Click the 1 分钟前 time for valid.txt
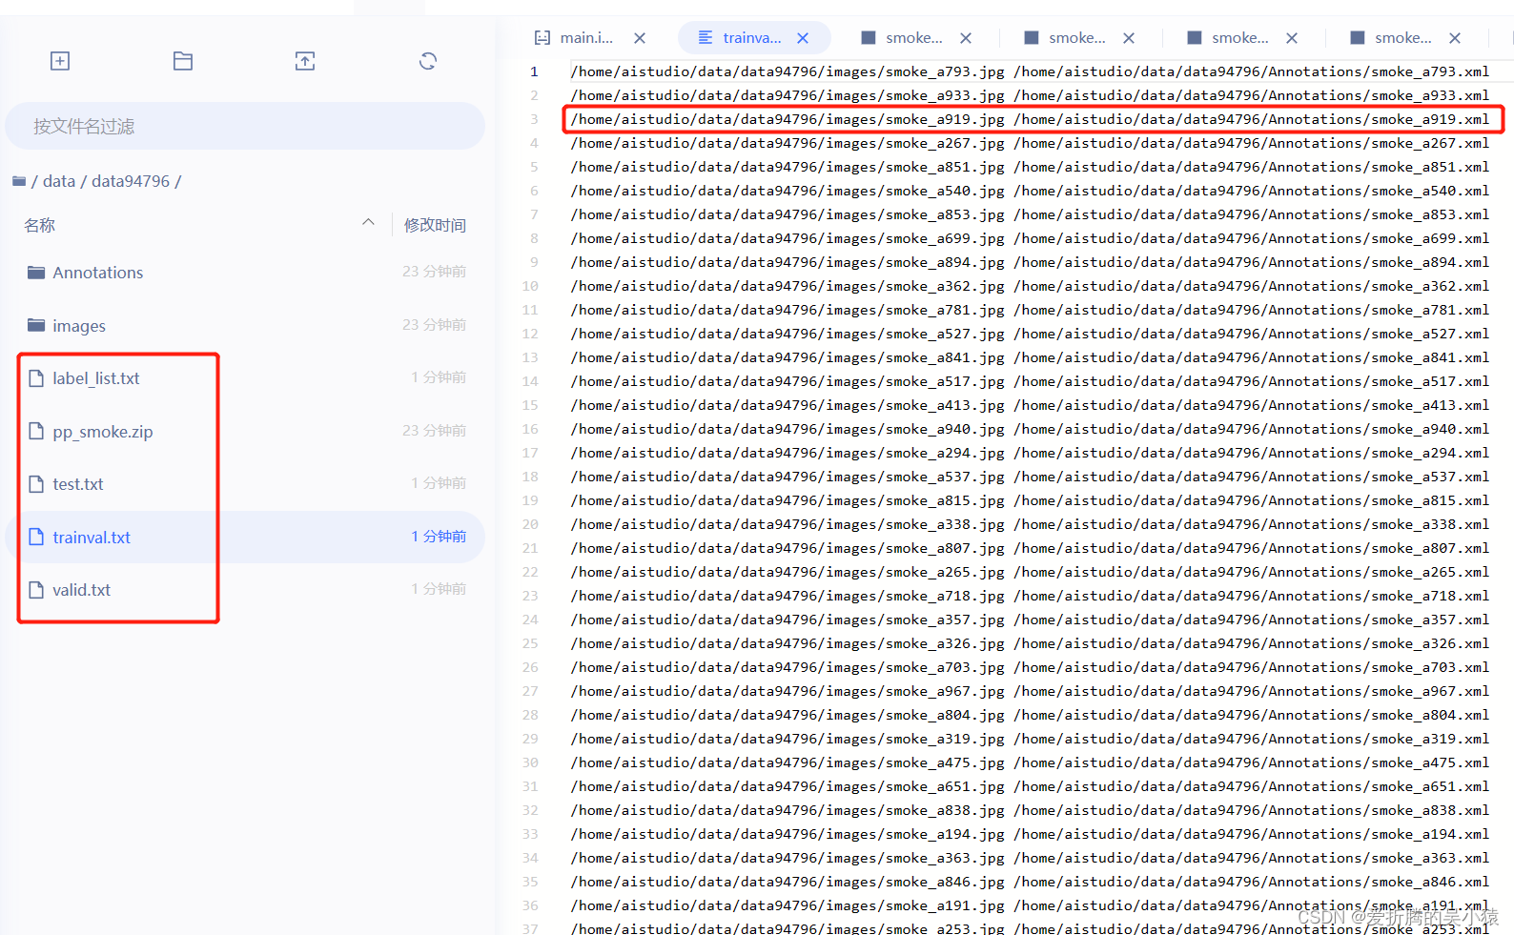 tap(440, 589)
